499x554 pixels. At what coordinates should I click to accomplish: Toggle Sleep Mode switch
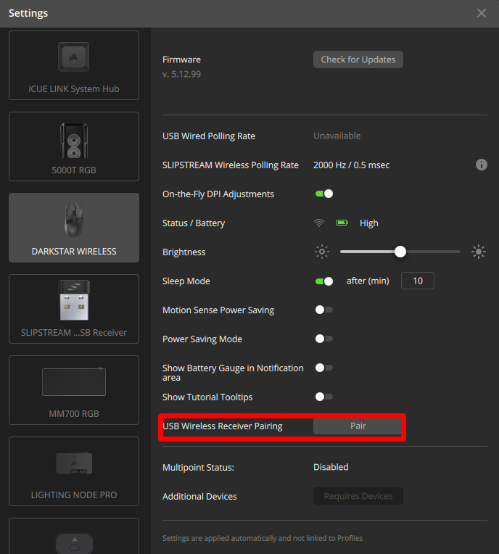tap(324, 281)
